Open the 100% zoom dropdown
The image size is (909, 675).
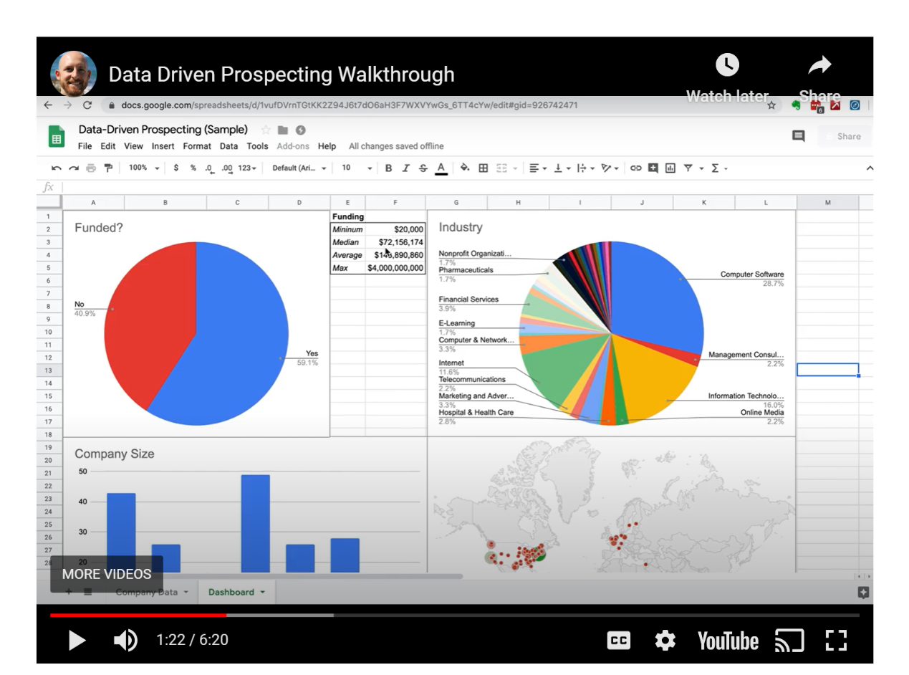pyautogui.click(x=143, y=168)
